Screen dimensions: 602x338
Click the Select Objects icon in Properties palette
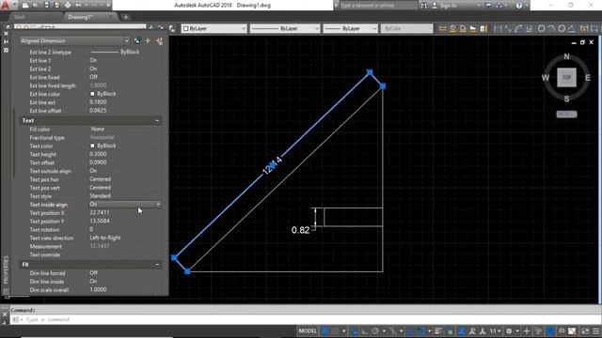pyautogui.click(x=148, y=40)
